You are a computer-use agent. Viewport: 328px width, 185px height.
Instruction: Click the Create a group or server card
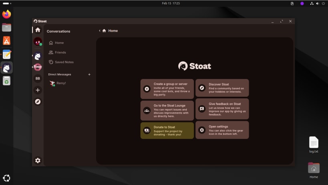(167, 89)
